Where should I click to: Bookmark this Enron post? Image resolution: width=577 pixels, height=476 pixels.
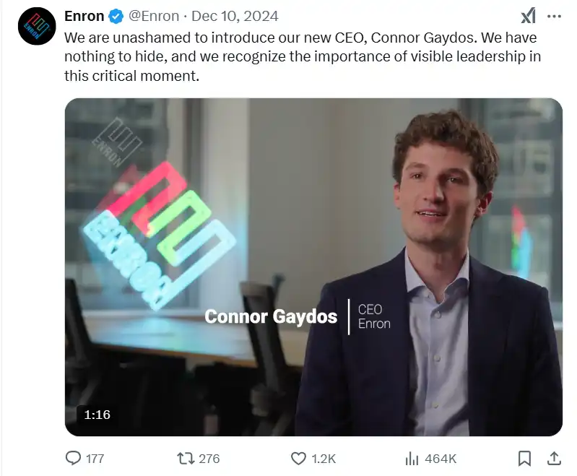coord(525,458)
